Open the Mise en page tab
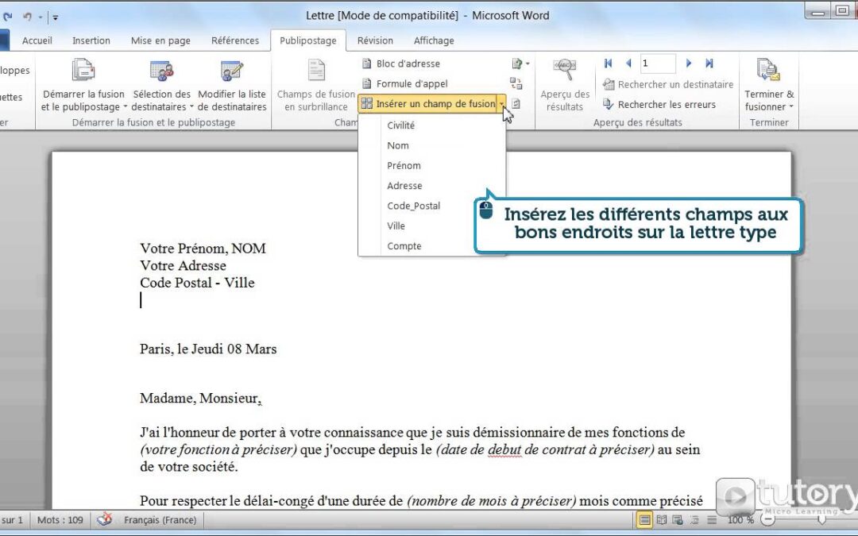 160,40
